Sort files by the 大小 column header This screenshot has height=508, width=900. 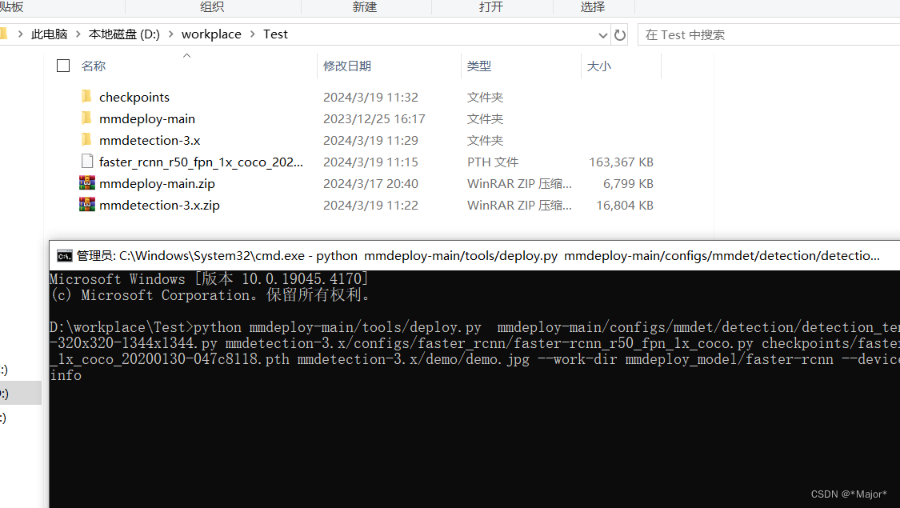599,66
